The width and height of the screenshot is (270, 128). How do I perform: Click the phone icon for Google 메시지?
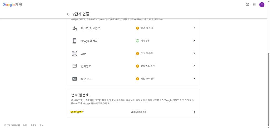(75, 41)
